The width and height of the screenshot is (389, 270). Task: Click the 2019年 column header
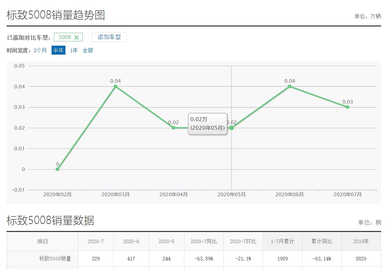(361, 242)
